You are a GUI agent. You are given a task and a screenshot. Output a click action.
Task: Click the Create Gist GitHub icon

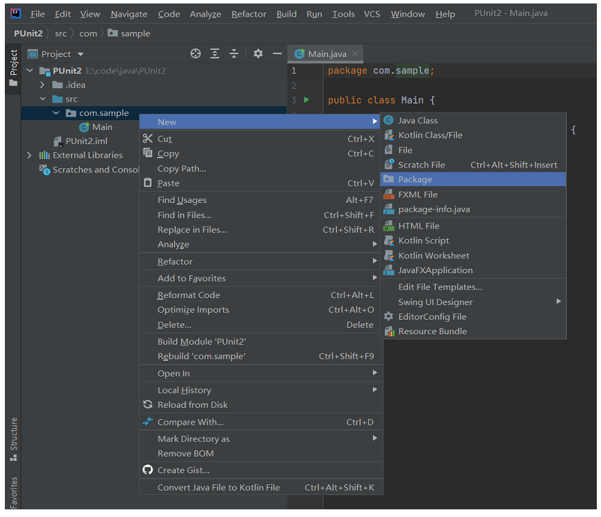coord(147,470)
